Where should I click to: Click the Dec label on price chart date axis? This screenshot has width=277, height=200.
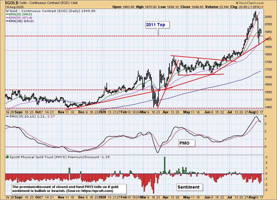click(x=81, y=112)
